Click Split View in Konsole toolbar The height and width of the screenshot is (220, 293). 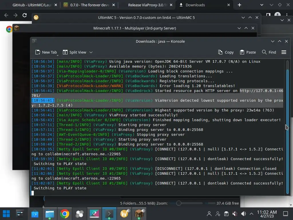coord(74,52)
